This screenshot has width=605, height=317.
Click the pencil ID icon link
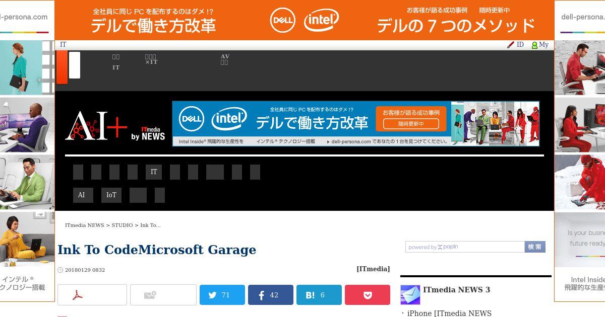tap(515, 45)
